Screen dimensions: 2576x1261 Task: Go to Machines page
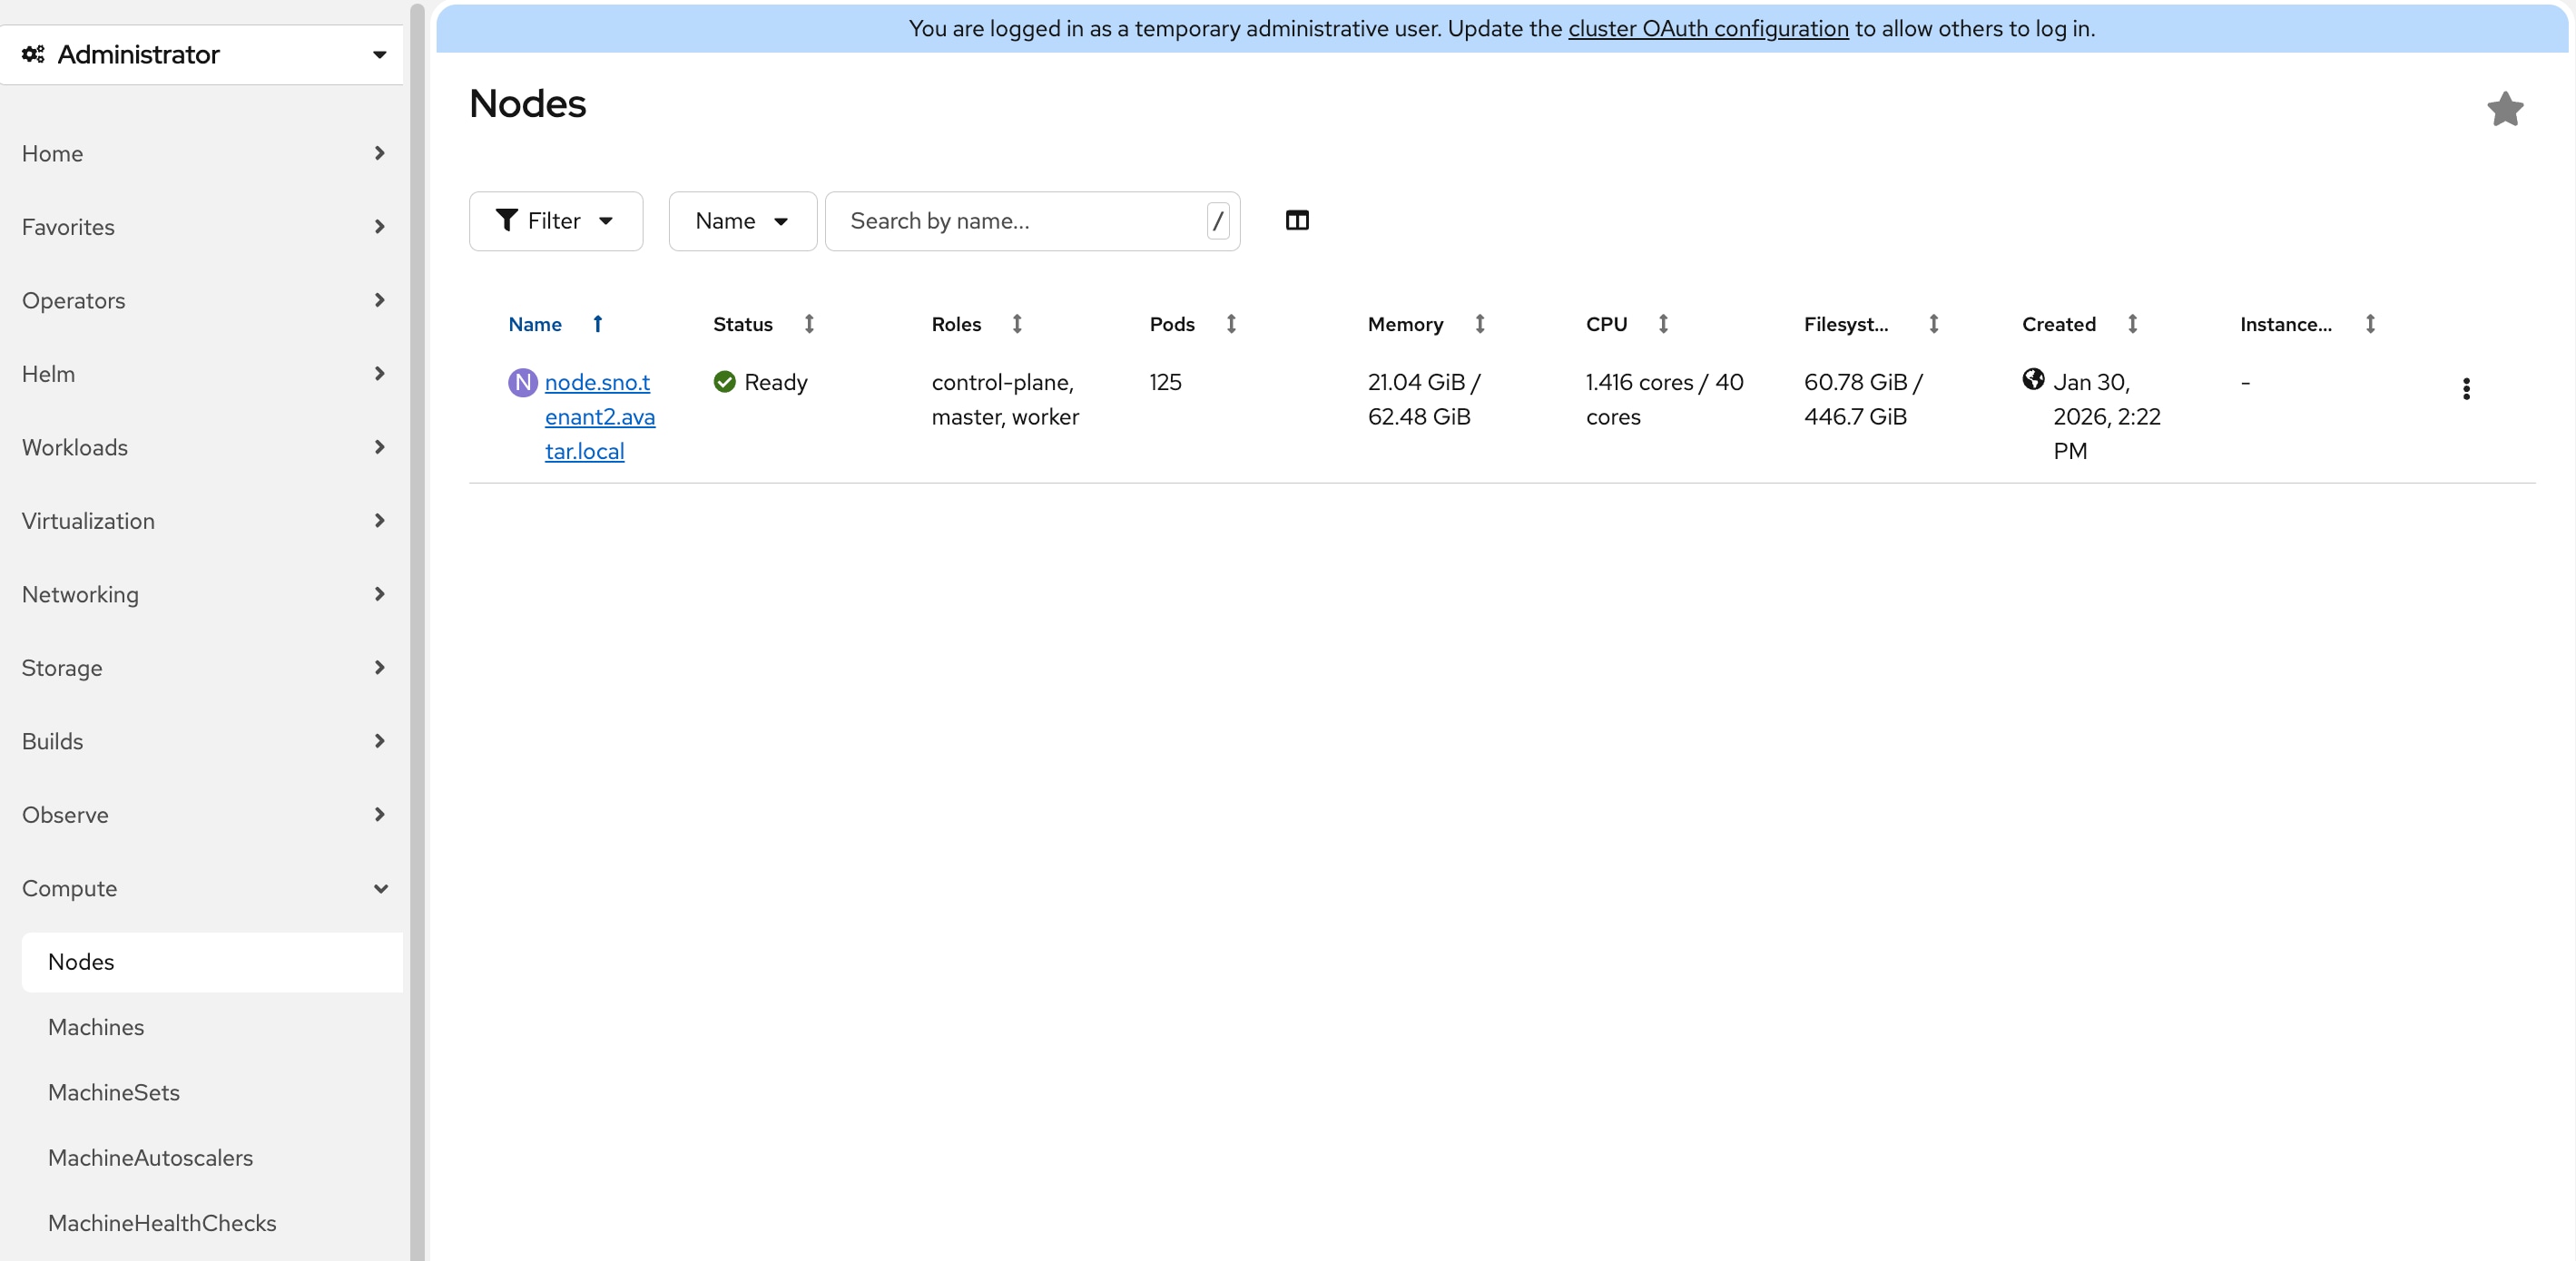(212, 1027)
